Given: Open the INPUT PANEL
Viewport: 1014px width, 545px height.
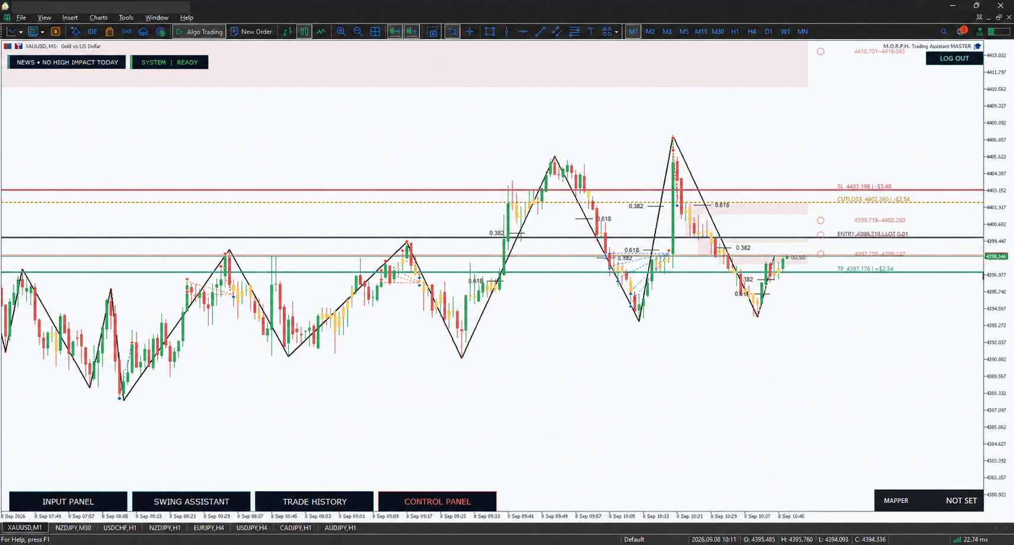Looking at the screenshot, I should [68, 502].
